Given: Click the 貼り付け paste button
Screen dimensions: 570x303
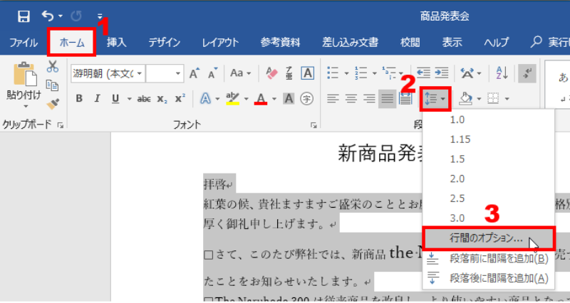Looking at the screenshot, I should (x=24, y=80).
